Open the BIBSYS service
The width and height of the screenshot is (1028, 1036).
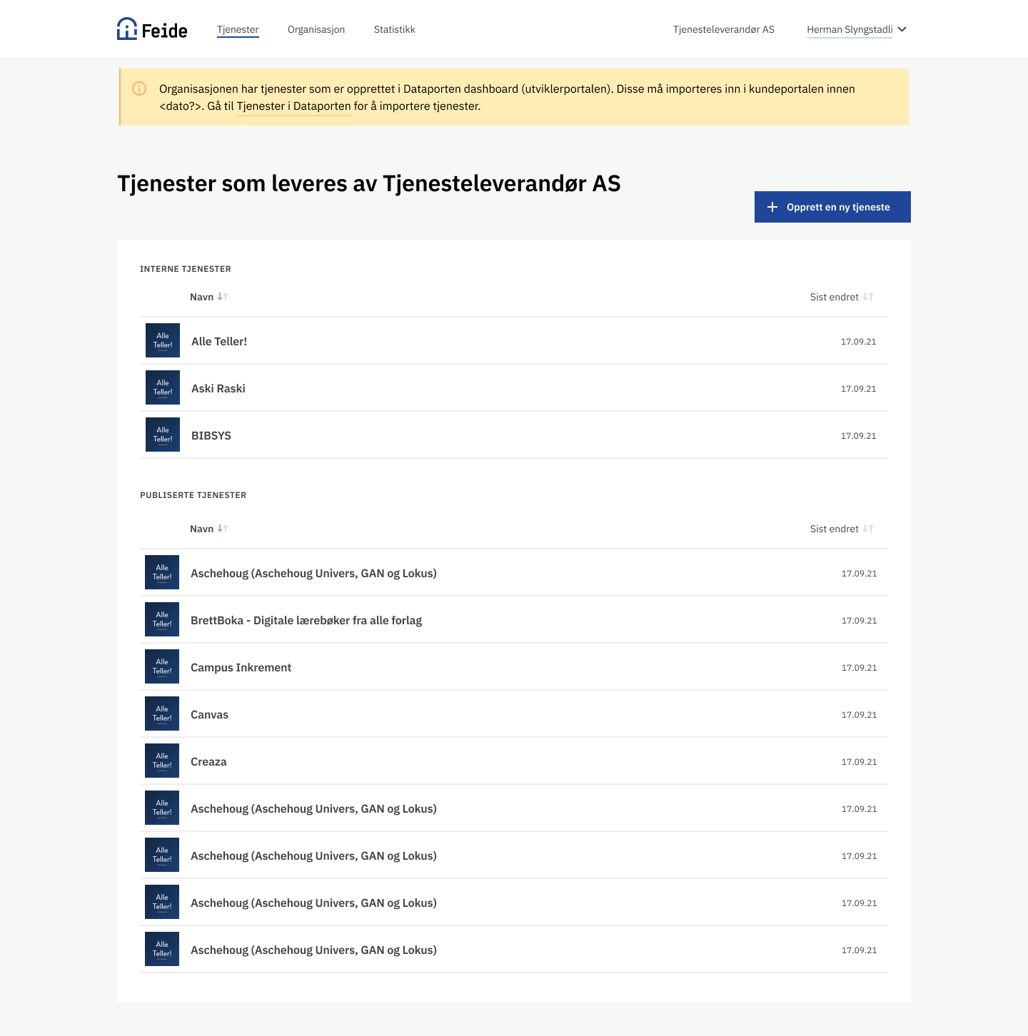click(x=211, y=436)
